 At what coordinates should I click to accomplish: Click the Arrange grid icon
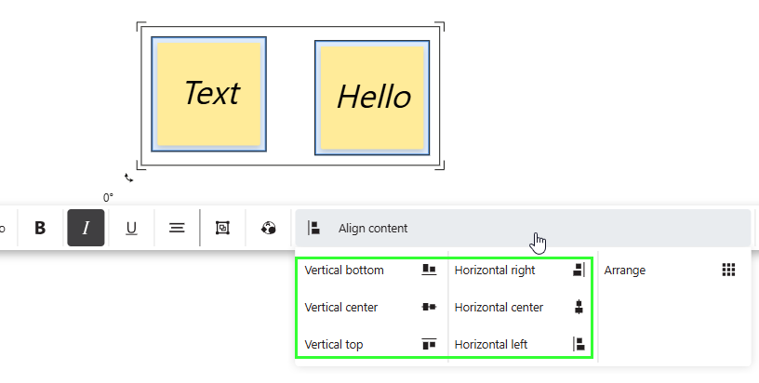[x=729, y=270]
